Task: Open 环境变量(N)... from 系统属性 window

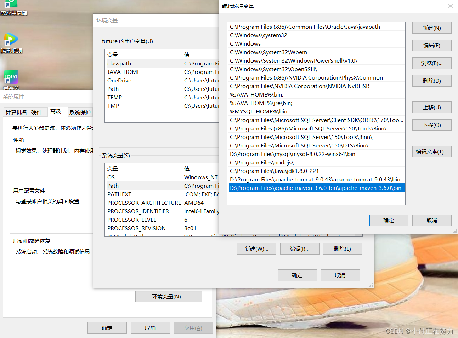Action: (169, 297)
